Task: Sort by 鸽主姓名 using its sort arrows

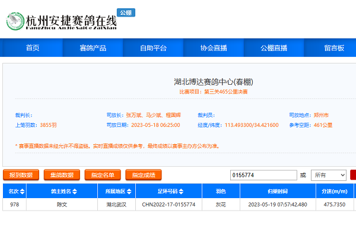Action: (75, 192)
